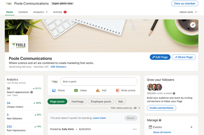
Task: Click the Edit Page button
Action: [160, 57]
